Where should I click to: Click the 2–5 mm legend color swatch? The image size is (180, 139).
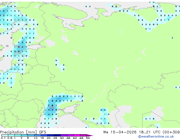(x=24, y=135)
